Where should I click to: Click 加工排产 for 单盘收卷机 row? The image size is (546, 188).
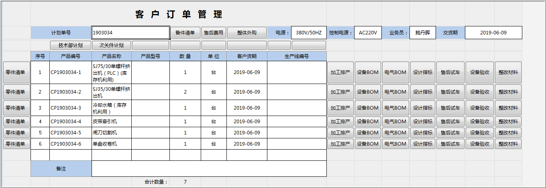340,144
